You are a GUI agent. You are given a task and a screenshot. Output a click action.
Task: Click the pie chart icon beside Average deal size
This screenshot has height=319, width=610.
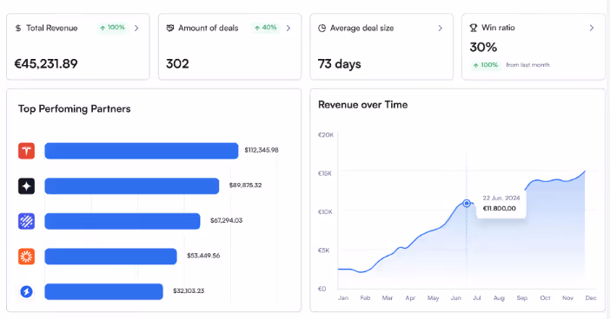322,28
